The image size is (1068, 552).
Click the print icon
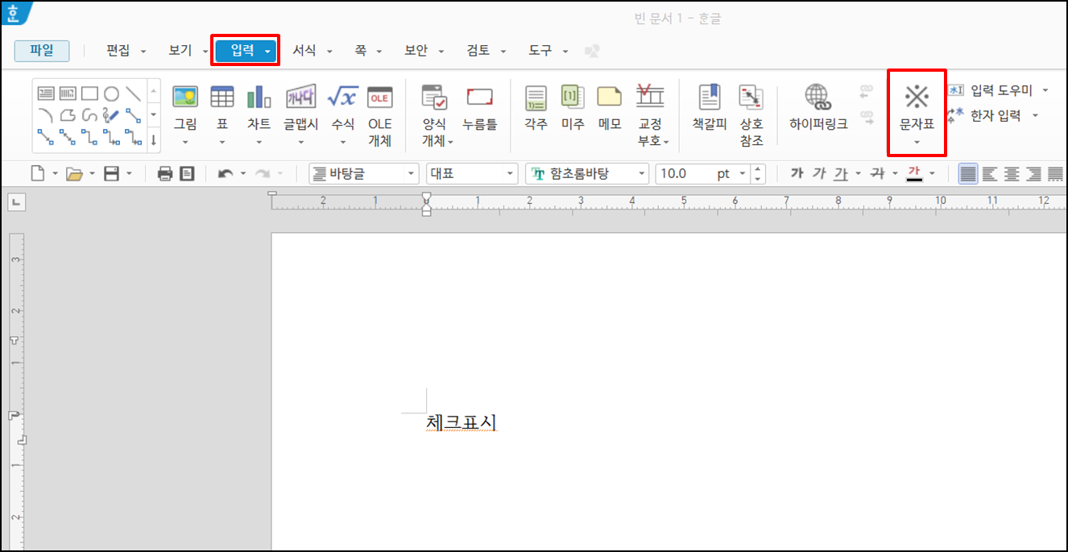point(165,173)
